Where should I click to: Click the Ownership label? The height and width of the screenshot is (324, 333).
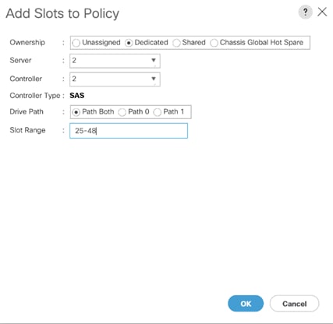click(27, 42)
